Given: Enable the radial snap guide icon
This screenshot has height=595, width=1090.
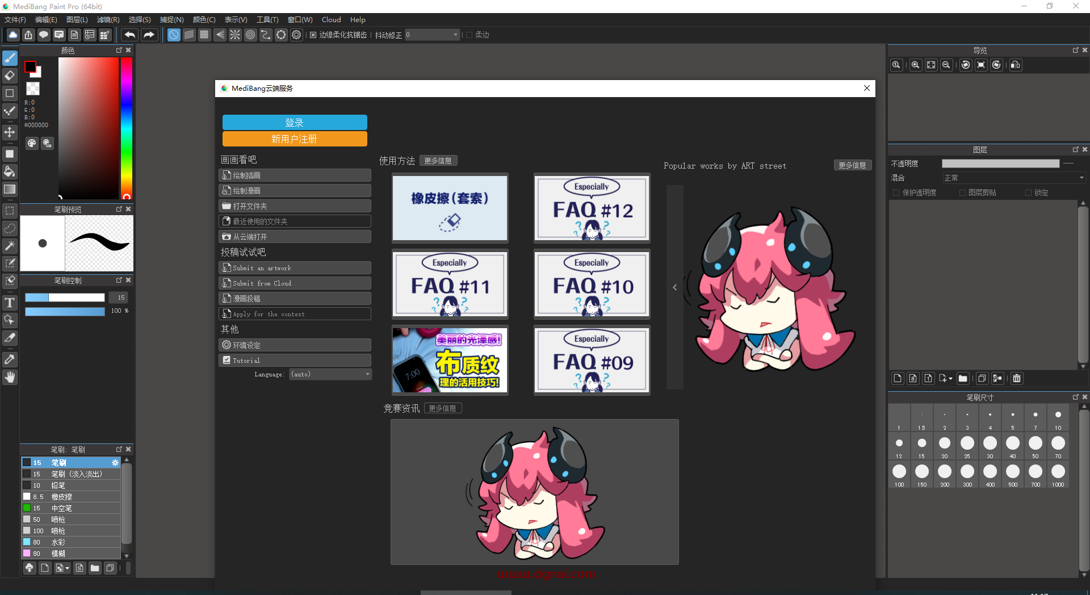Looking at the screenshot, I should [235, 35].
